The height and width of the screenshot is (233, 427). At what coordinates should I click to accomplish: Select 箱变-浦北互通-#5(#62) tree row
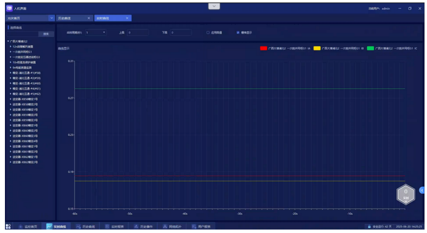pyautogui.click(x=27, y=94)
